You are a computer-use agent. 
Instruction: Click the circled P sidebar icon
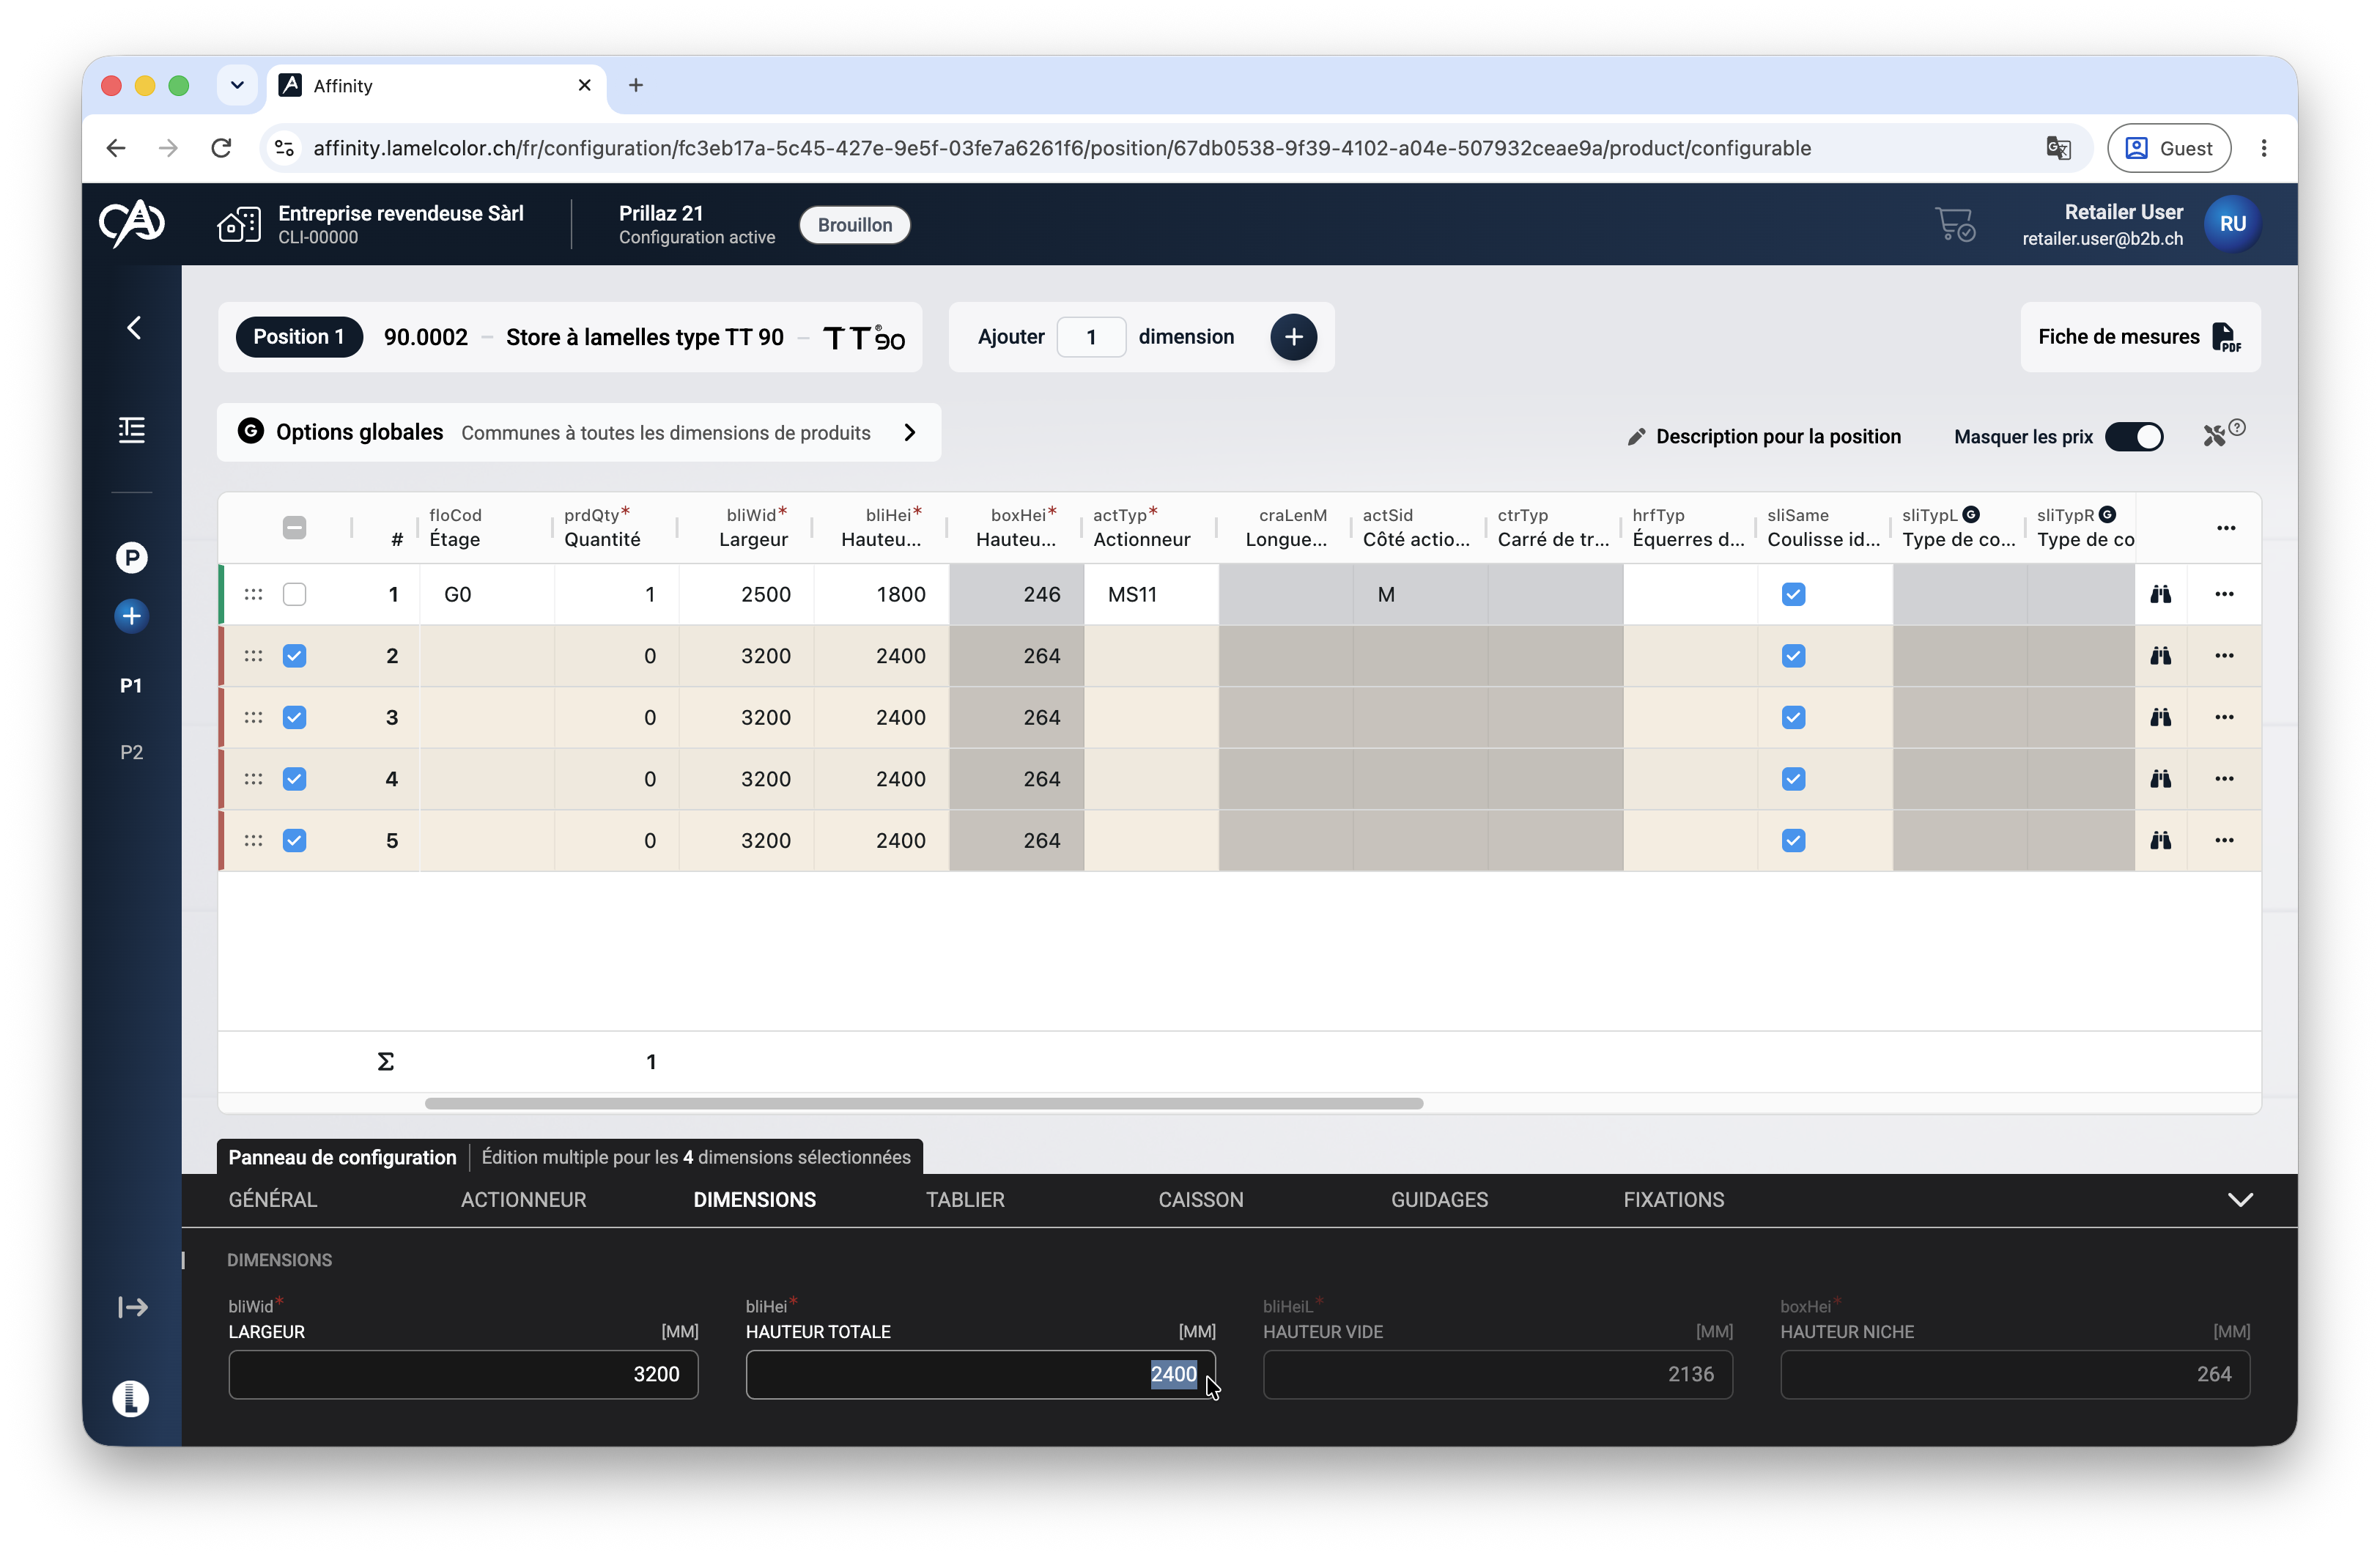(132, 557)
